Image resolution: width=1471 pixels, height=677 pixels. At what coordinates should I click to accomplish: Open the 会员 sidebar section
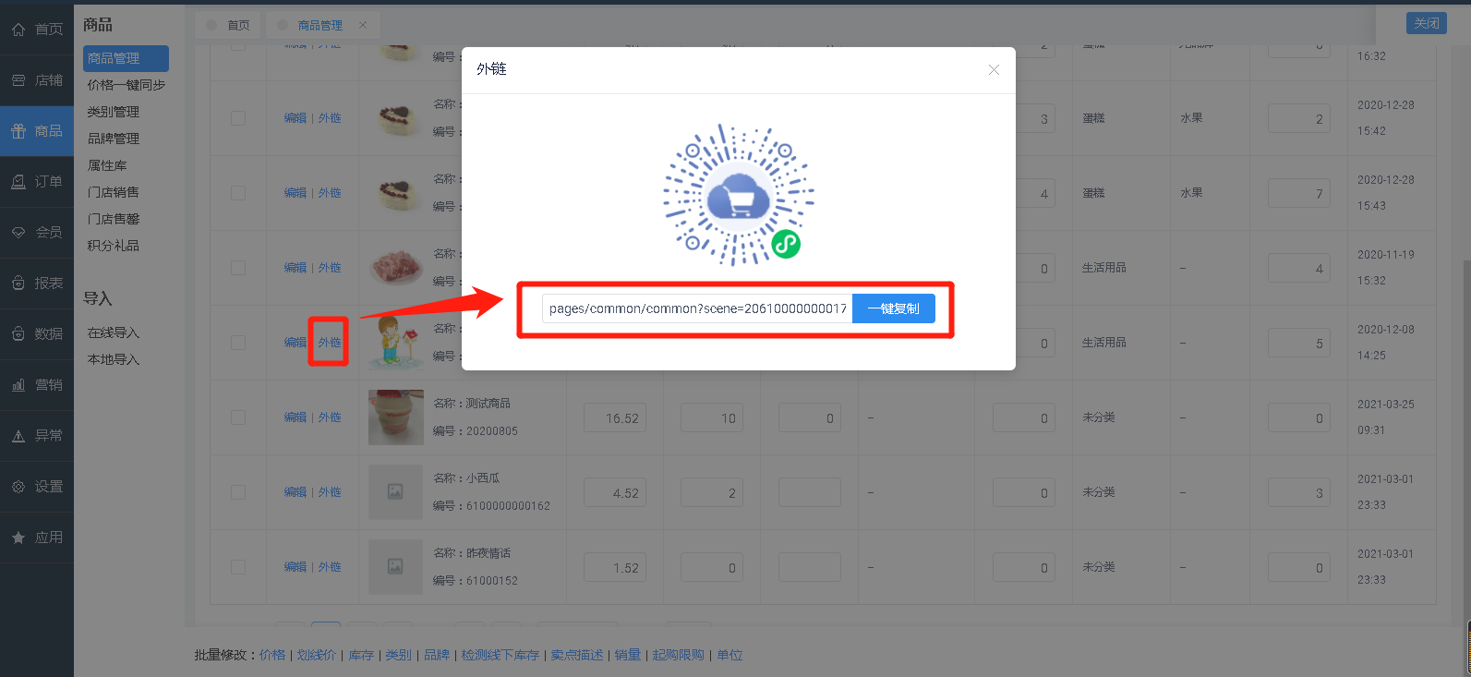37,233
